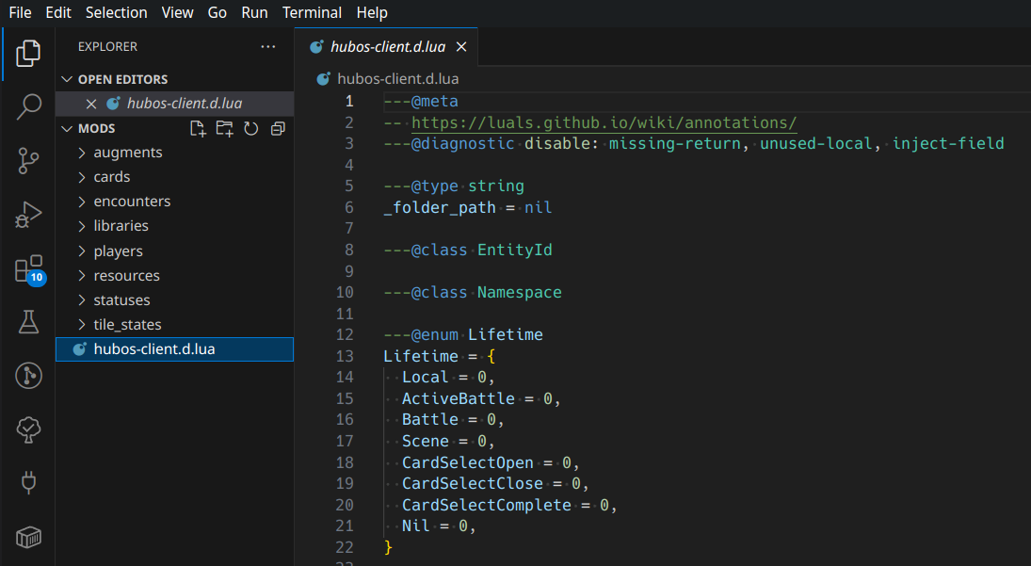
Task: Click line number 13 in gutter
Action: pos(345,356)
